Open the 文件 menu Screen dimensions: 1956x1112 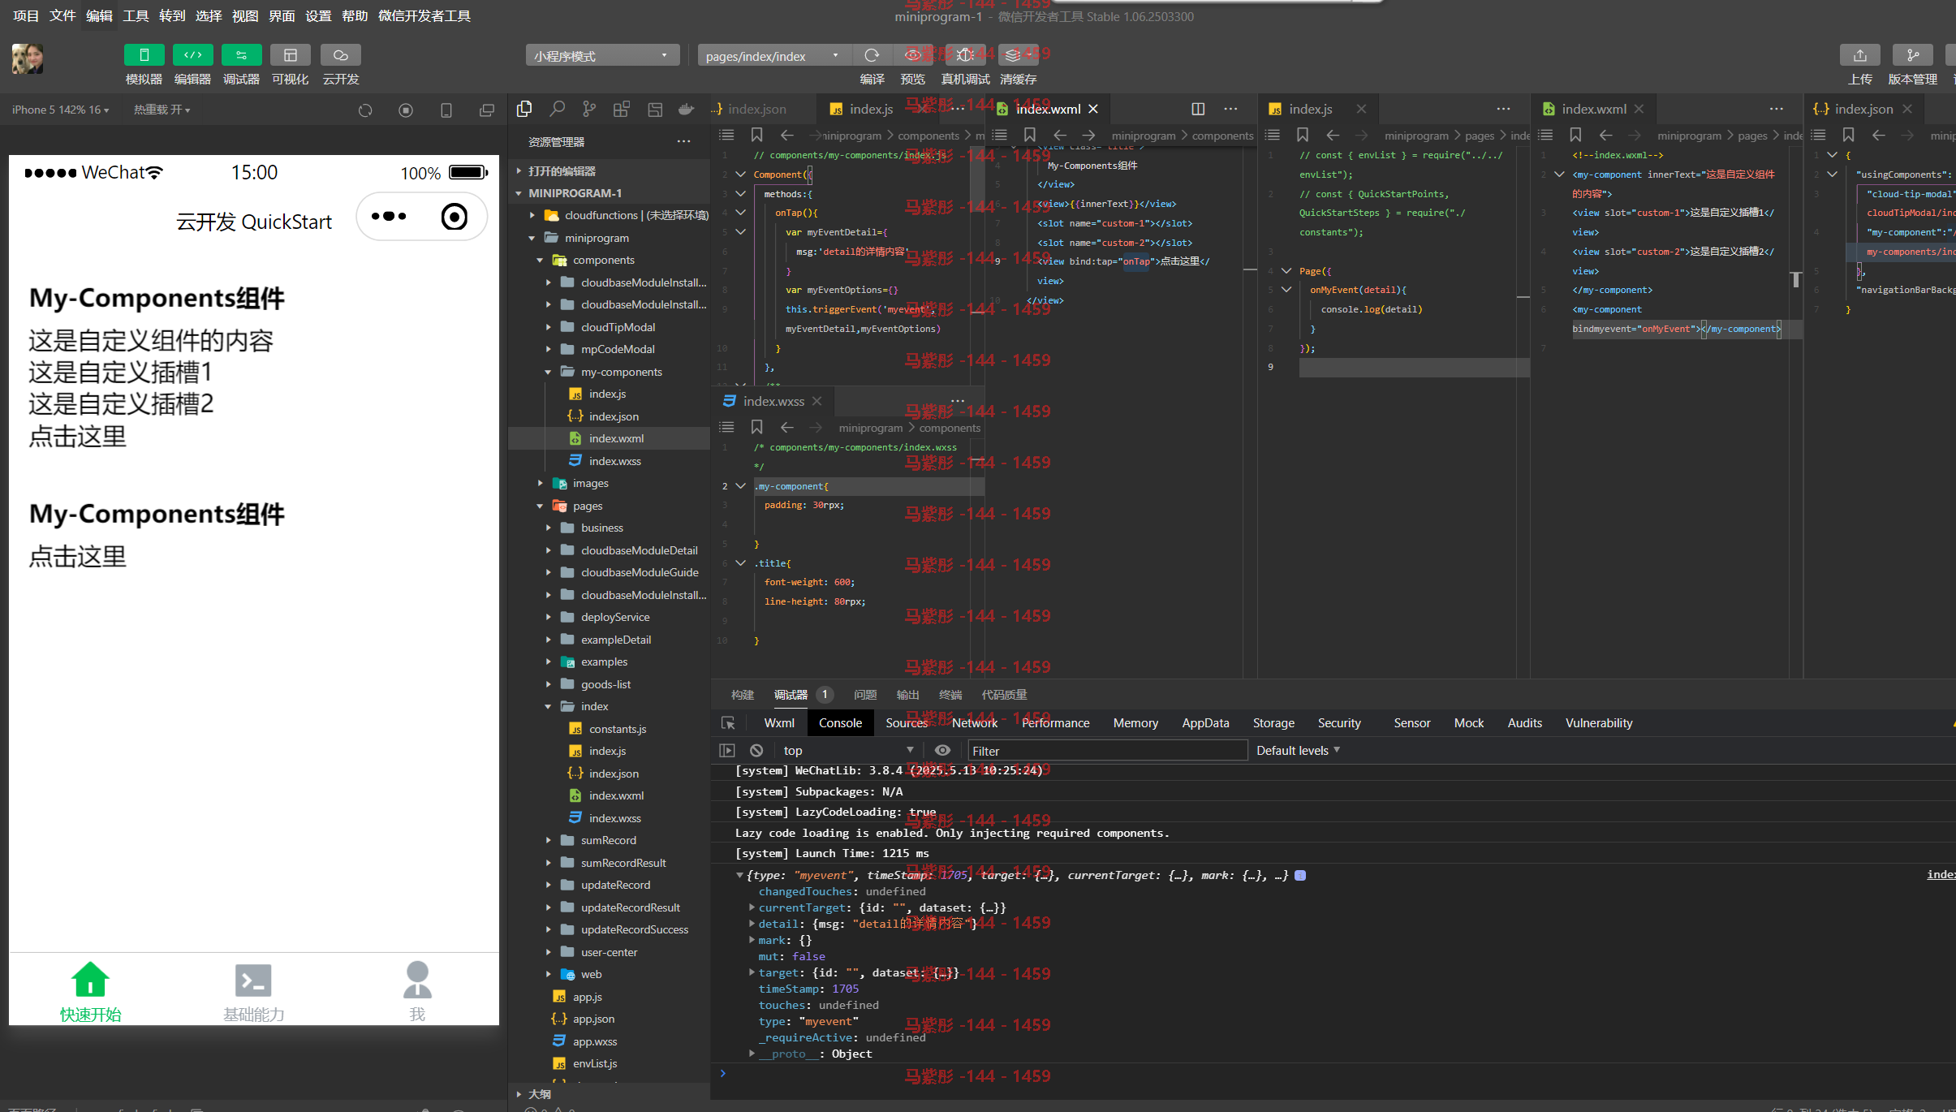62,15
